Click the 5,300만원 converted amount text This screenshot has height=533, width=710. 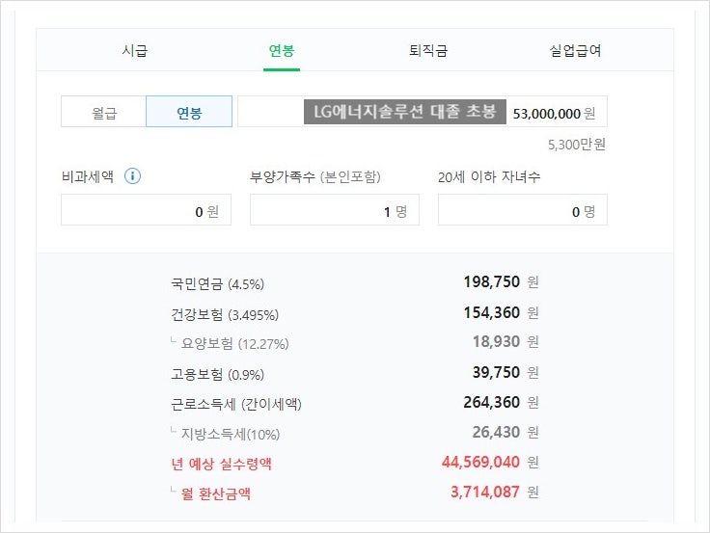tap(577, 146)
